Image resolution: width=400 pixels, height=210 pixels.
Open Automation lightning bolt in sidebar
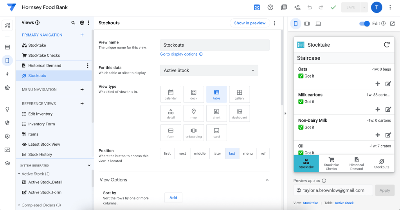click(7, 74)
